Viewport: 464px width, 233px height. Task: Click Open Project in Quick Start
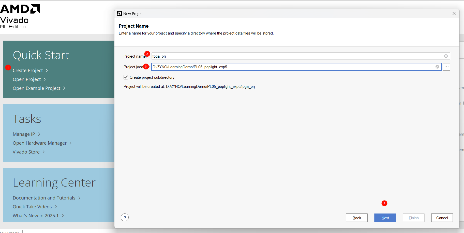(27, 79)
